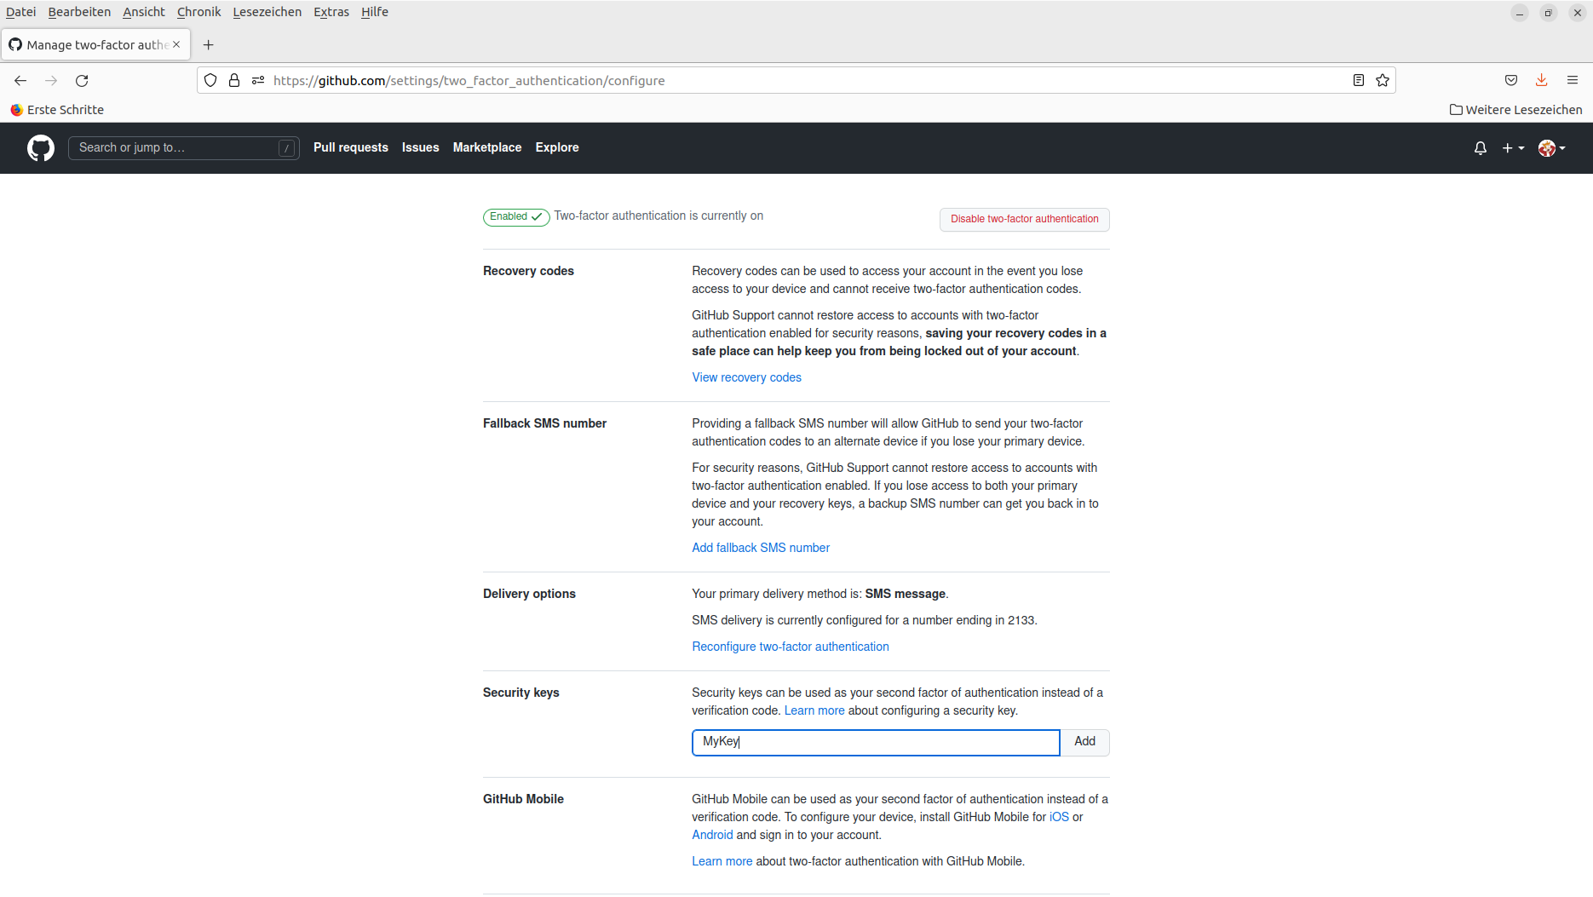Screen dimensions: 1593x897
Task: Open the downloads arrow icon
Action: click(1542, 80)
